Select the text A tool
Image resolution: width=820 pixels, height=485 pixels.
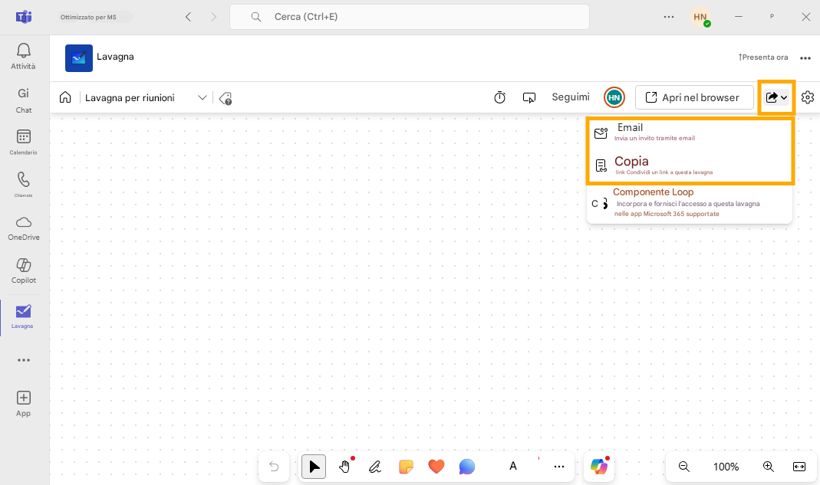[x=513, y=466]
